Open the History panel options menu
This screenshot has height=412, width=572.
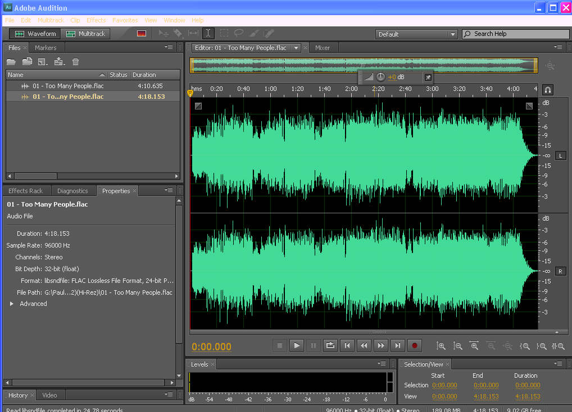169,395
